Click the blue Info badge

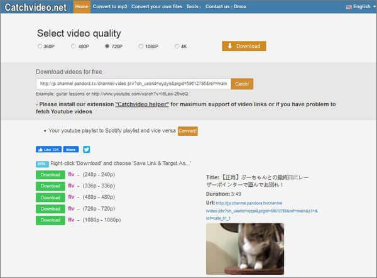42,164
